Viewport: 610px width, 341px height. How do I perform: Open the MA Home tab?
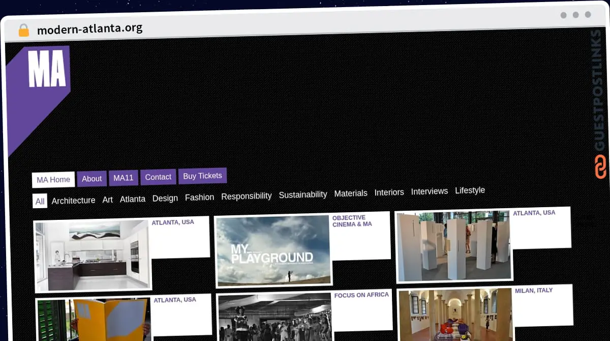[53, 180]
